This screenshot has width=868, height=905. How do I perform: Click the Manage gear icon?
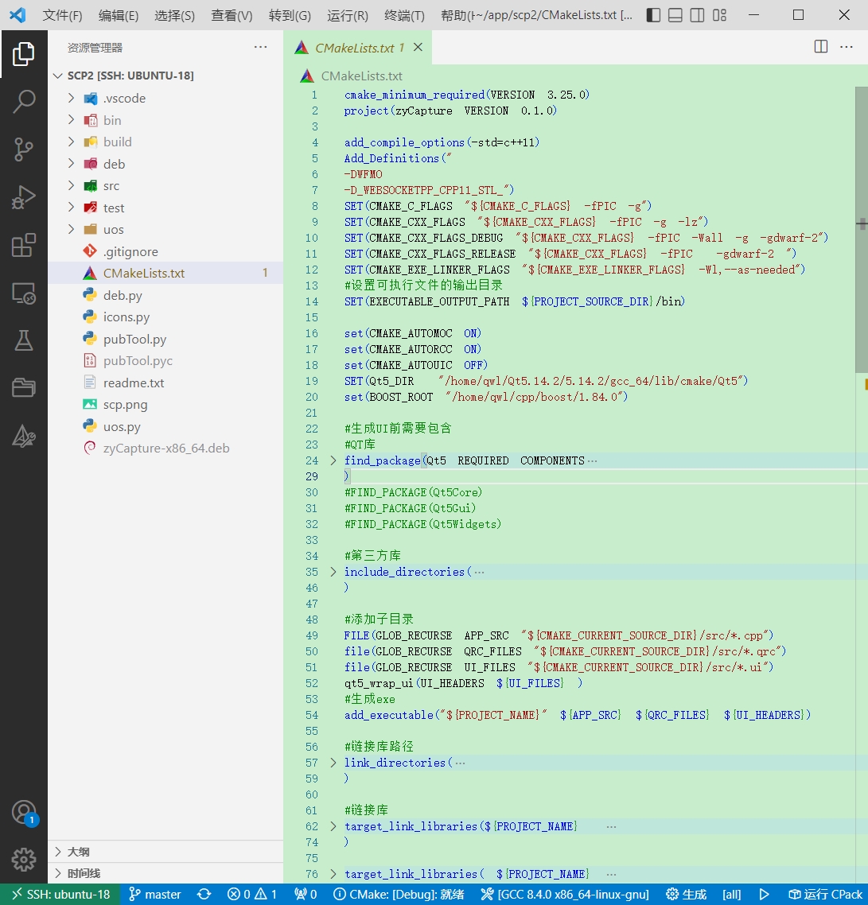pos(24,859)
